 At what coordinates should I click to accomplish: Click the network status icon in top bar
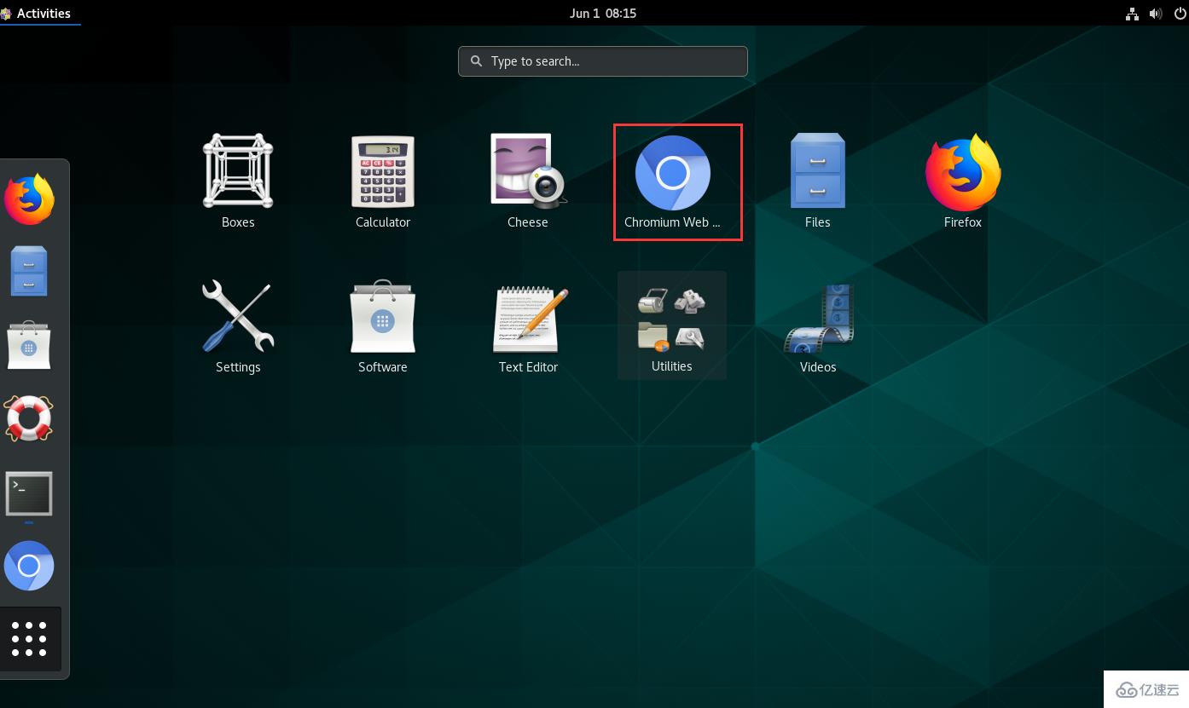(1132, 14)
